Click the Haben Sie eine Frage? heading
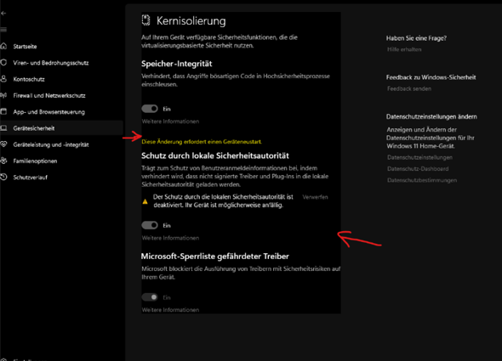Screen dimensions: 502x361 click(416, 38)
